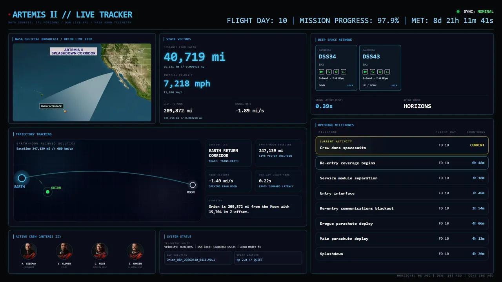Click the green SYNC status indicator dot
Viewport: 502px width, 282px height.
coord(458,12)
